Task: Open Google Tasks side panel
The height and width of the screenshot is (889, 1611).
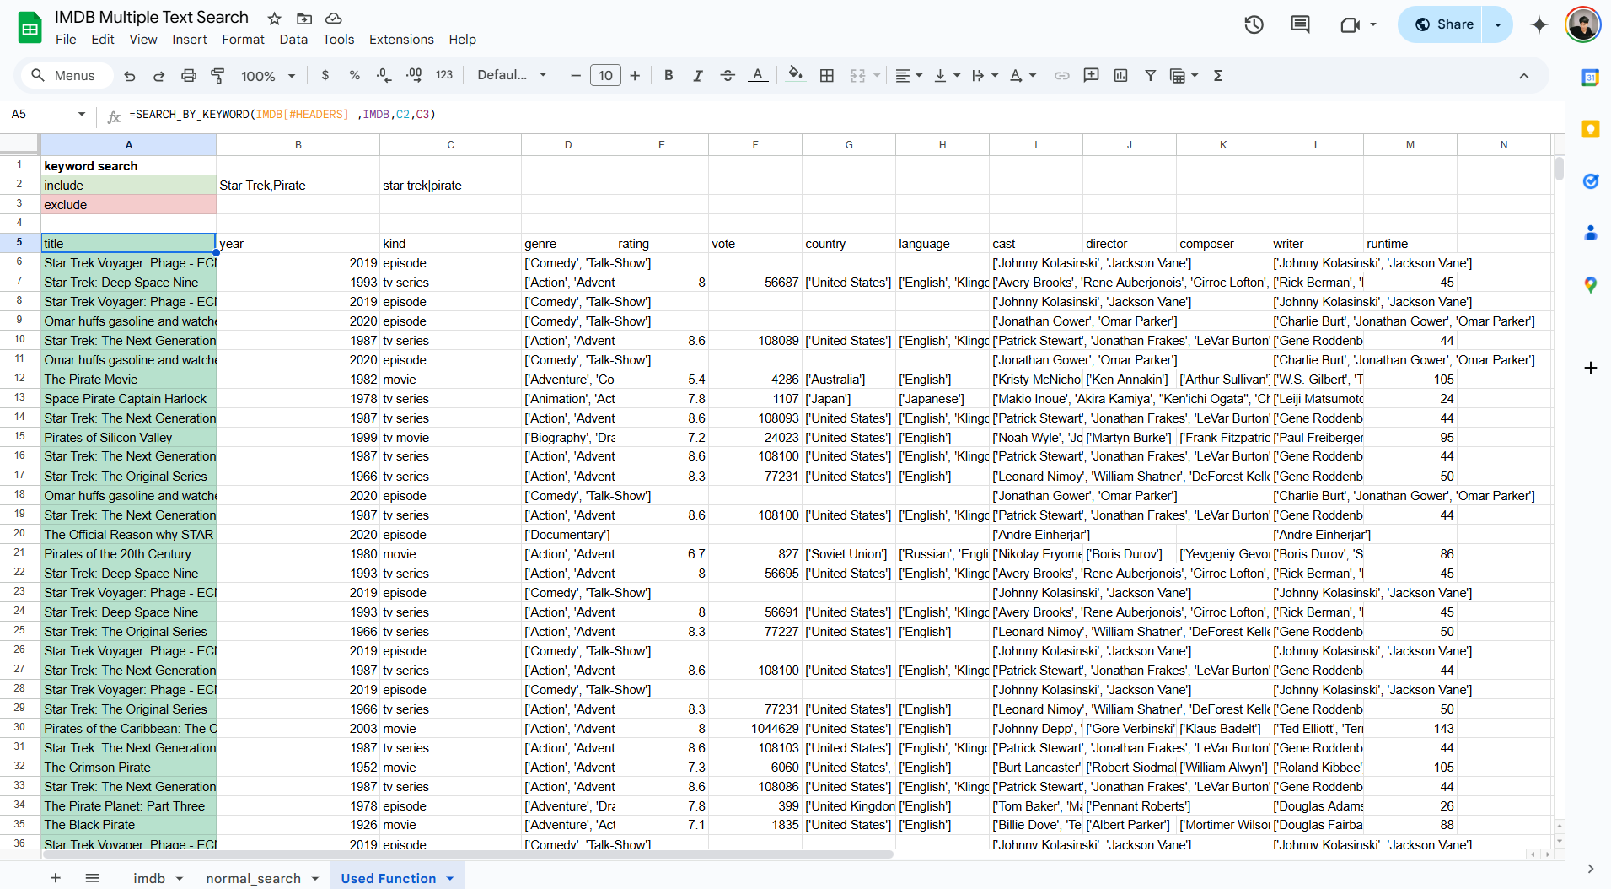Action: [1590, 181]
